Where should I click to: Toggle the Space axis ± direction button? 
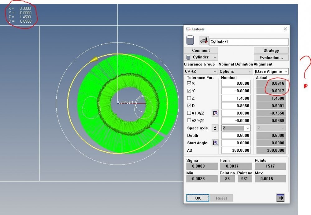click(x=215, y=128)
